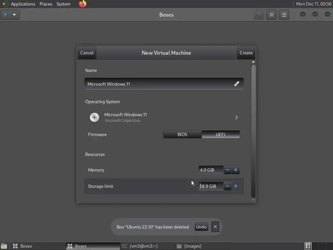Click show desktop icon in taskbar
The height and width of the screenshot is (250, 333).
point(4,246)
